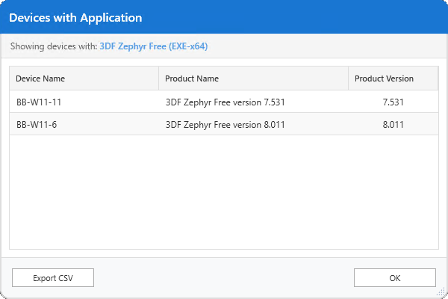Select the 8.011 product version value
Image resolution: width=448 pixels, height=299 pixels.
pos(393,125)
